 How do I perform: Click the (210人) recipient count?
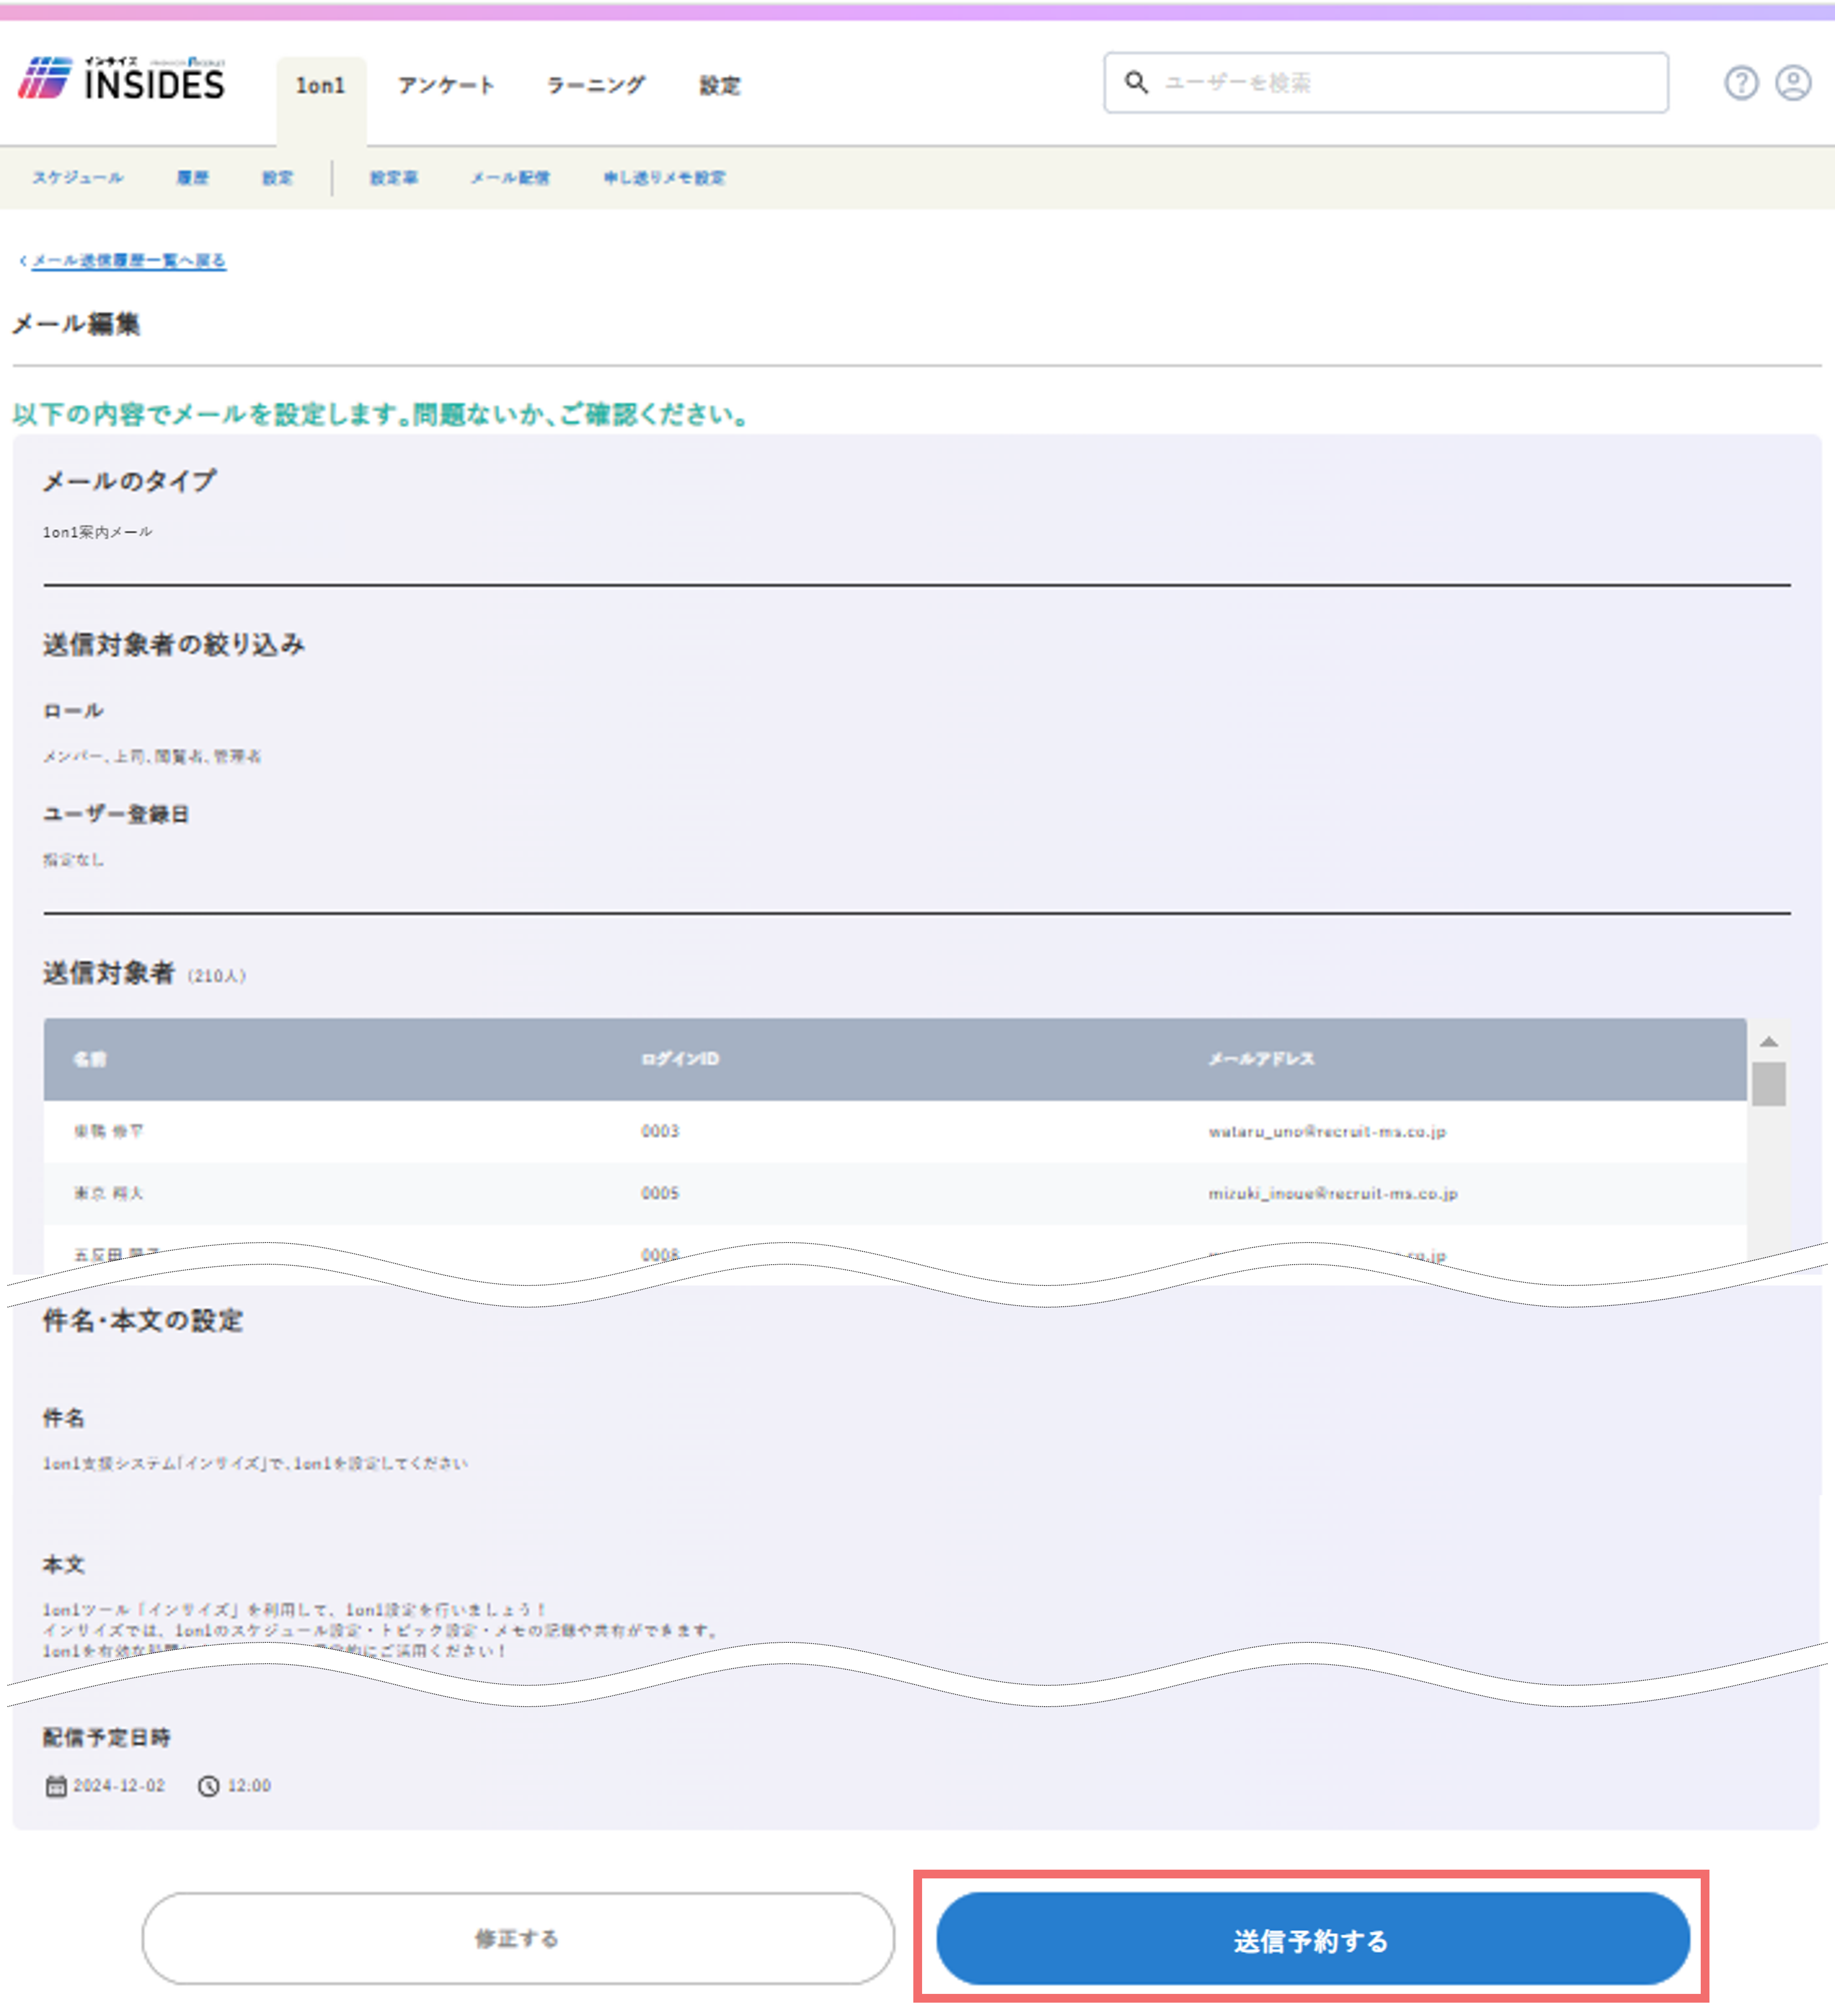[x=216, y=976]
